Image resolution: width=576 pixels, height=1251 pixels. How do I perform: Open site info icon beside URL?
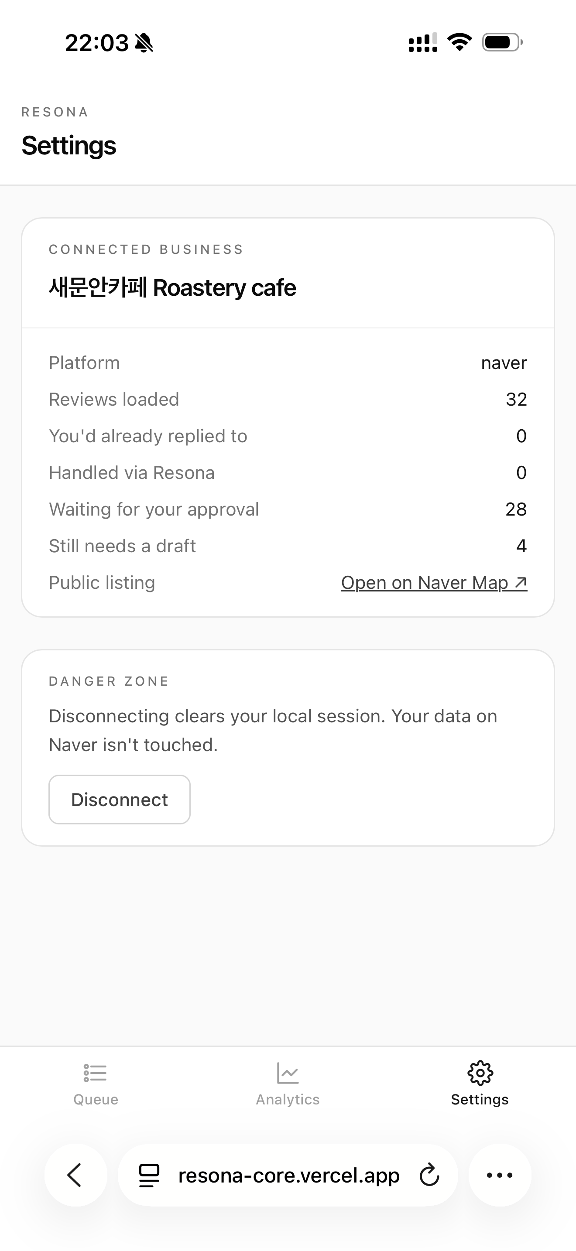point(149,1176)
